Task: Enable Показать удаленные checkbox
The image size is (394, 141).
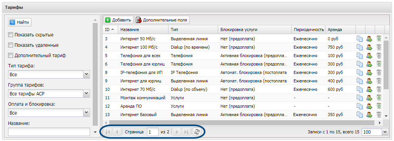Action: click(10, 45)
